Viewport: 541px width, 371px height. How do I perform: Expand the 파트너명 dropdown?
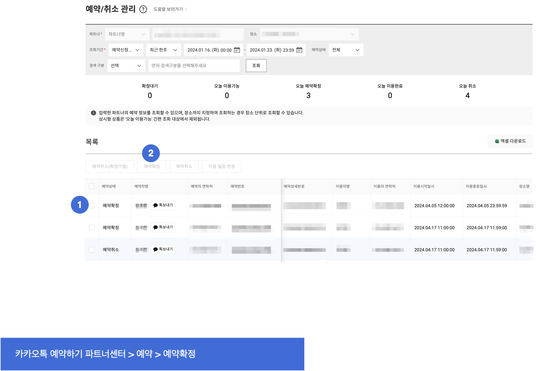point(127,34)
